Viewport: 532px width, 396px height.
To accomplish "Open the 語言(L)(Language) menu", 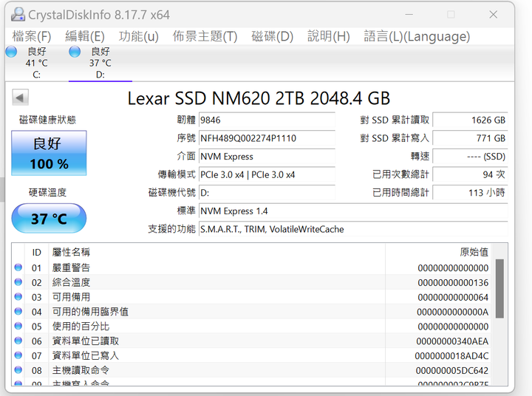I will 417,36.
